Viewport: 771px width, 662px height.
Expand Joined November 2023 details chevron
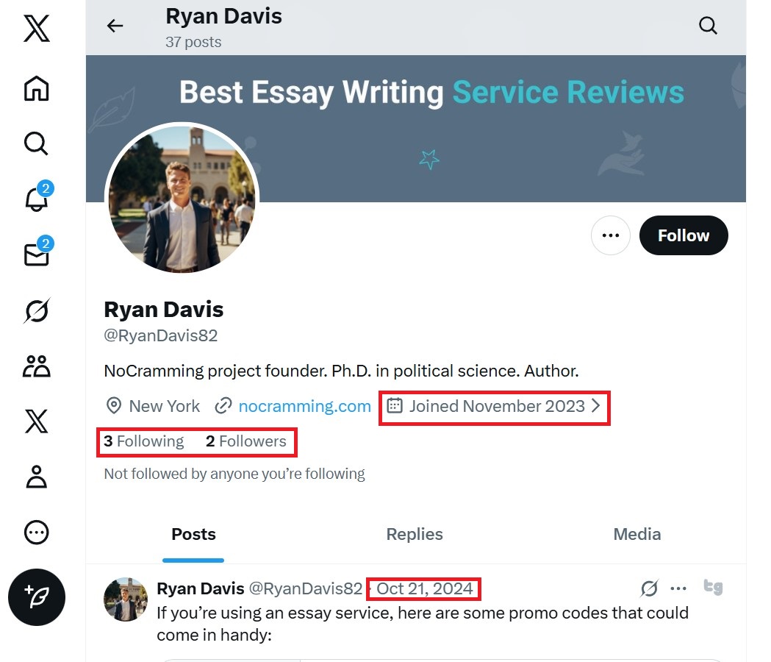tap(596, 406)
